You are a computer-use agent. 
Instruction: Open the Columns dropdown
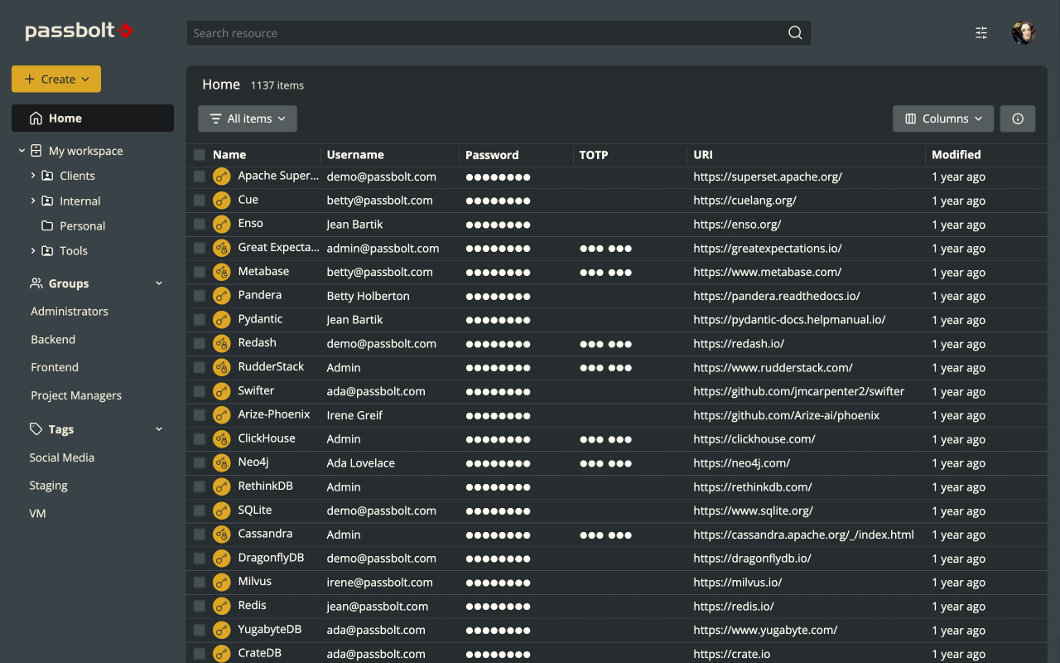coord(942,119)
